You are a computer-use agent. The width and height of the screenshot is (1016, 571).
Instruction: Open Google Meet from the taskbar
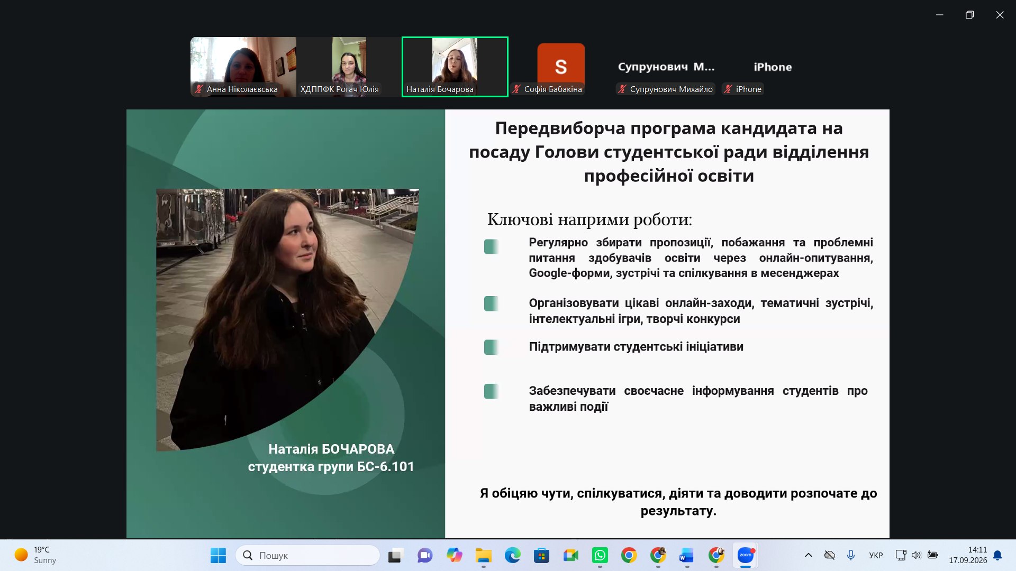pos(570,556)
